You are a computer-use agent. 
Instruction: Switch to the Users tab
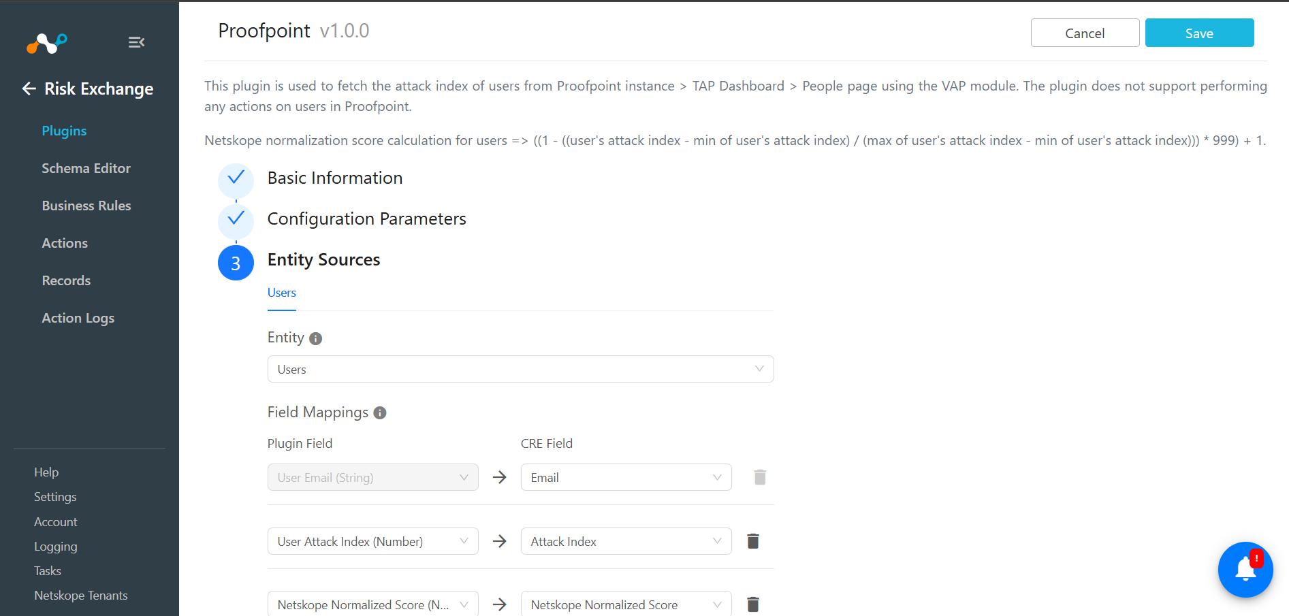pyautogui.click(x=282, y=293)
